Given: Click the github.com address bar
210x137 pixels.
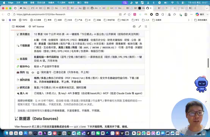Looking at the screenshot, I should (66, 14).
